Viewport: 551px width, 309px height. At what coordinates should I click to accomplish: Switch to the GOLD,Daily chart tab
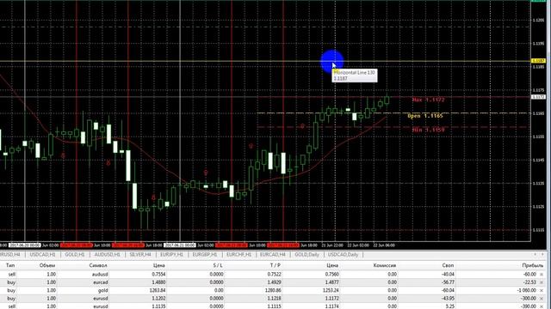click(306, 255)
